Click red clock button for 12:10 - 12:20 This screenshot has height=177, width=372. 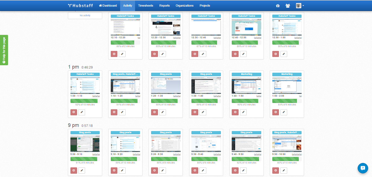pos(114,54)
